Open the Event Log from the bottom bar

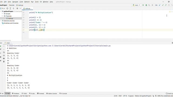pyautogui.click(x=169, y=93)
